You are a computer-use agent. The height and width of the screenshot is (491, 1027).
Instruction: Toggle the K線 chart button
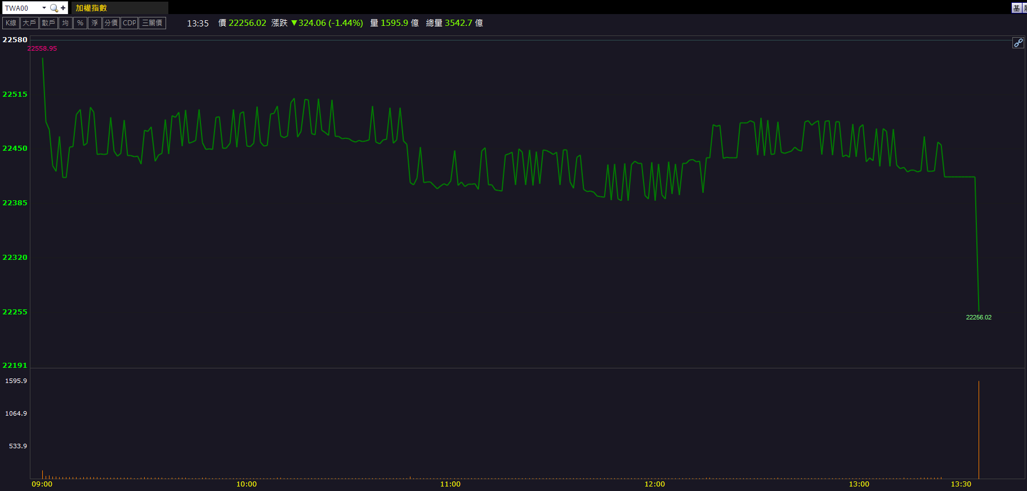tap(11, 23)
